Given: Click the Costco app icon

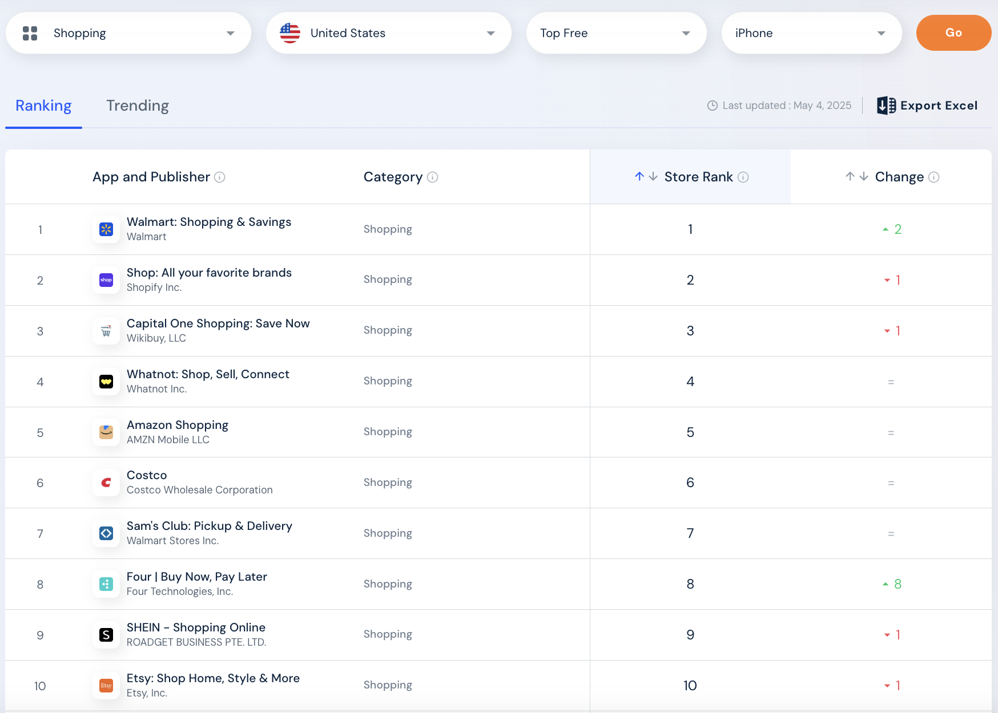Looking at the screenshot, I should [x=106, y=483].
